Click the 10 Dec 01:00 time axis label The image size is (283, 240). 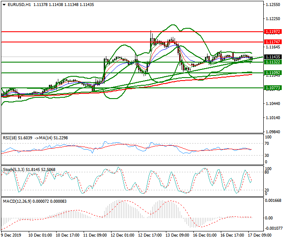(40, 235)
